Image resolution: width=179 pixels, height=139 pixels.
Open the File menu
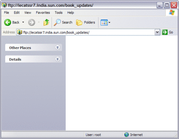click(x=6, y=13)
